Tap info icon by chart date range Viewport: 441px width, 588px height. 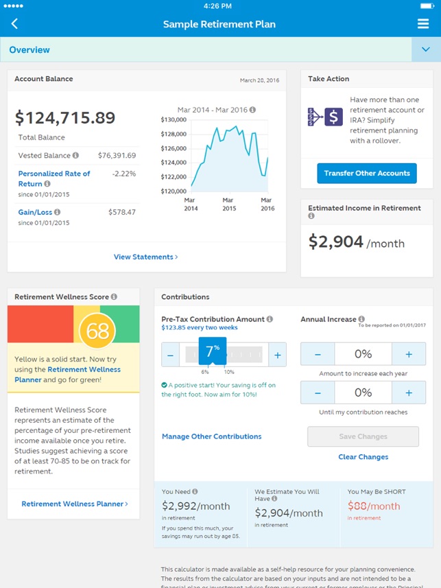click(252, 110)
